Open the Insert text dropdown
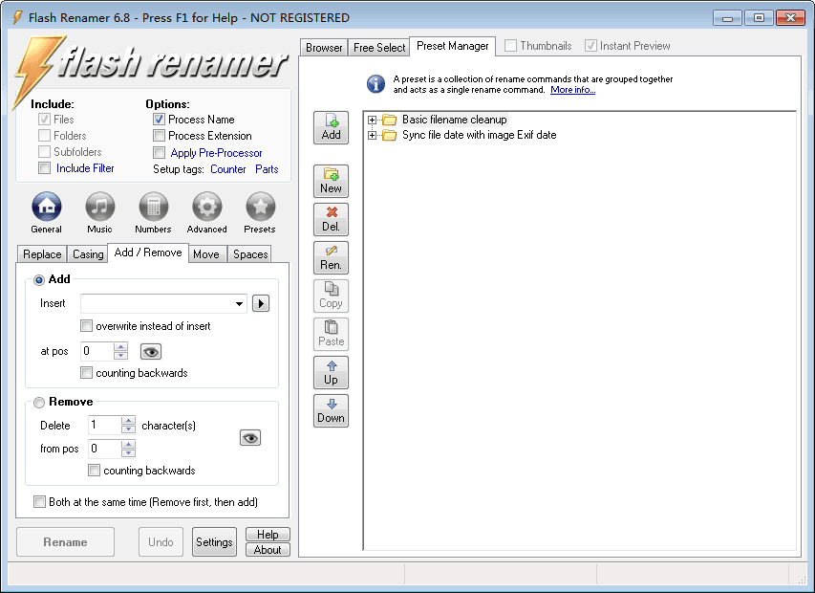The image size is (815, 593). [239, 304]
